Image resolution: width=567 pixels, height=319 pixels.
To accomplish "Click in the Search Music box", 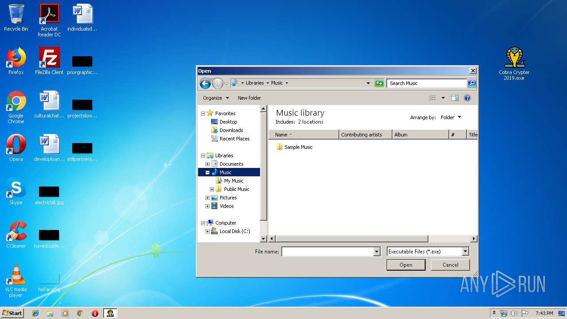I will [x=427, y=83].
